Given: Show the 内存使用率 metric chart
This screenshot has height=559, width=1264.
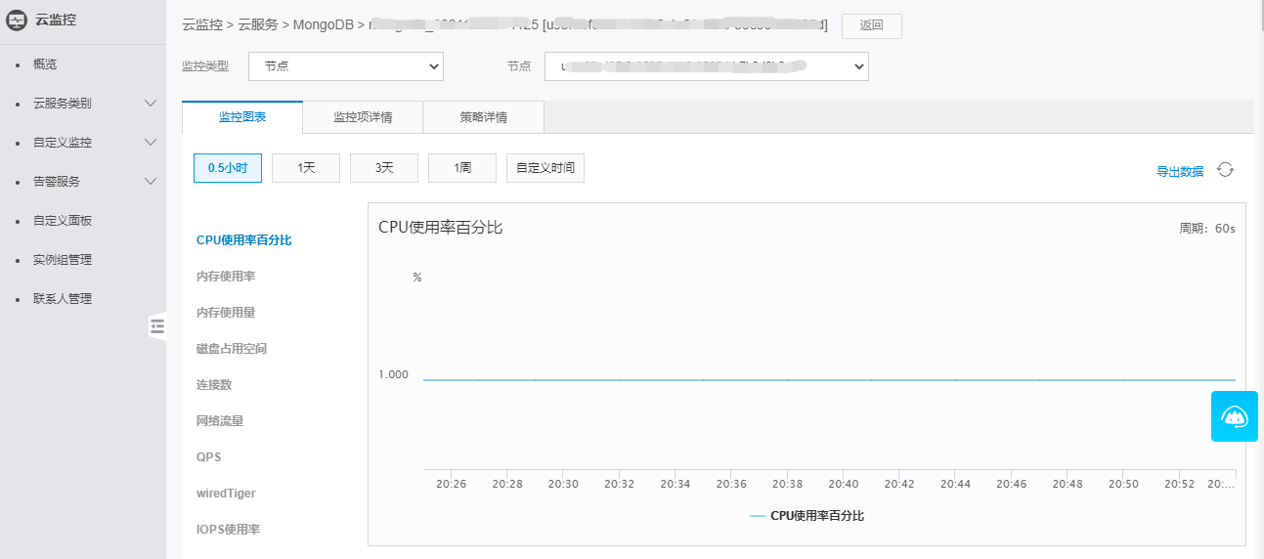Looking at the screenshot, I should click(226, 277).
